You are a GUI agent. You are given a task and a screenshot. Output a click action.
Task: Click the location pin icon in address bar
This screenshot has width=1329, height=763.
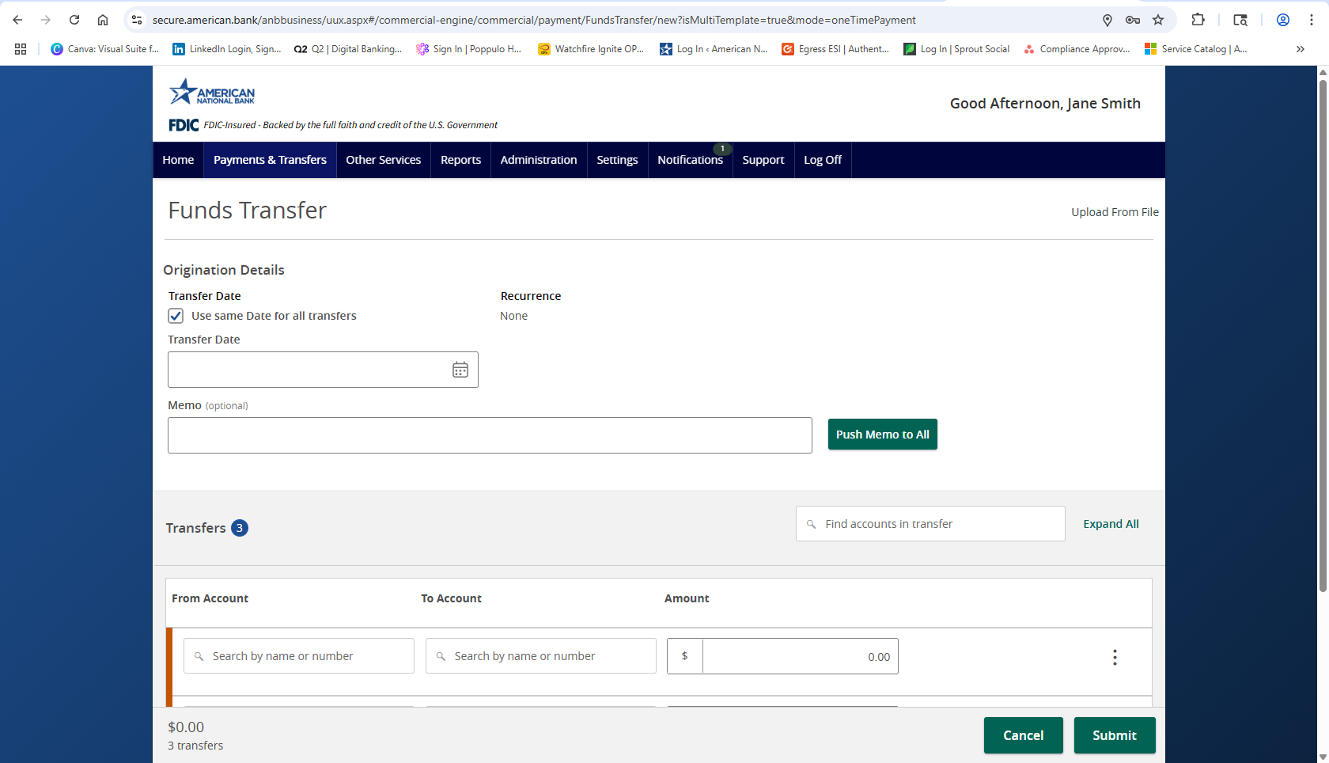1107,20
